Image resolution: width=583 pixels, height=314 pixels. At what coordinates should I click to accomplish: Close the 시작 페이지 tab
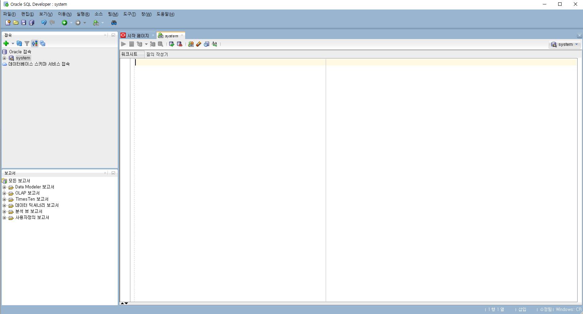153,35
